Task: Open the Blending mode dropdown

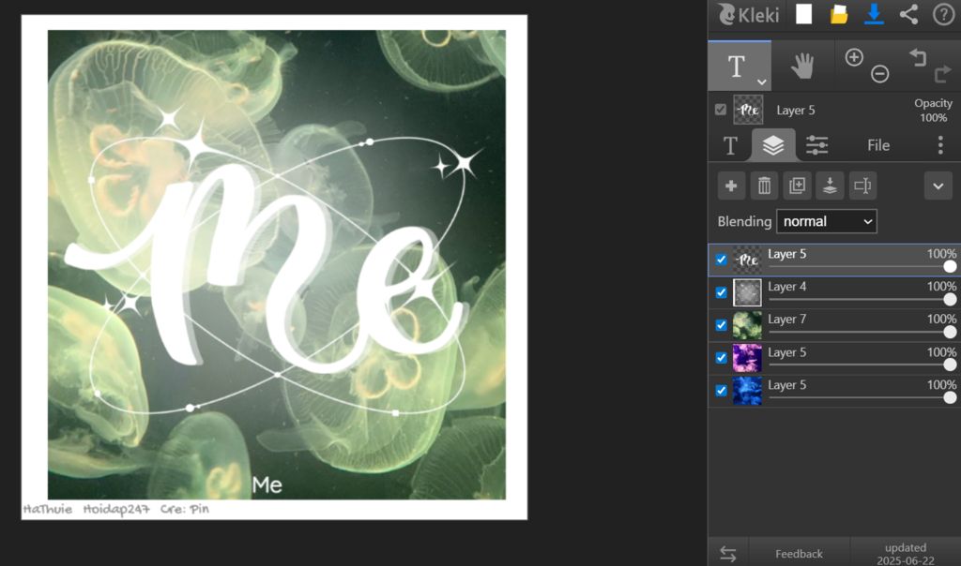Action: [x=826, y=221]
